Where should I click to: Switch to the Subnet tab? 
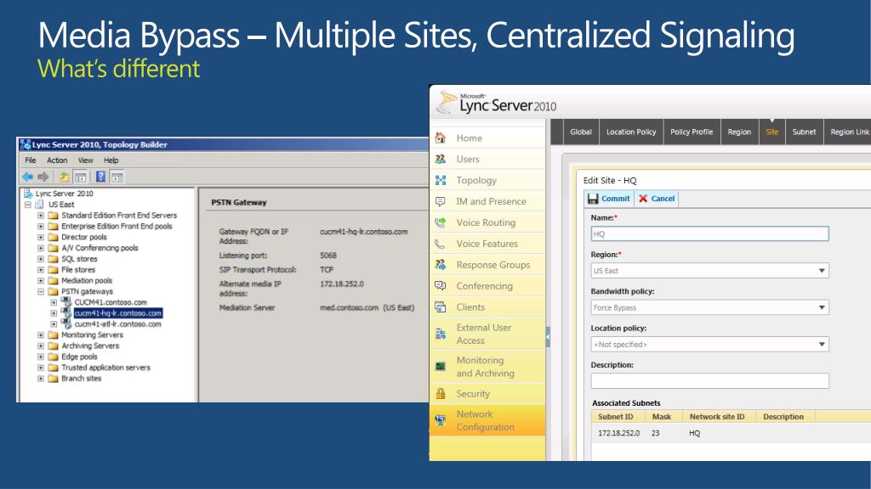click(x=804, y=132)
